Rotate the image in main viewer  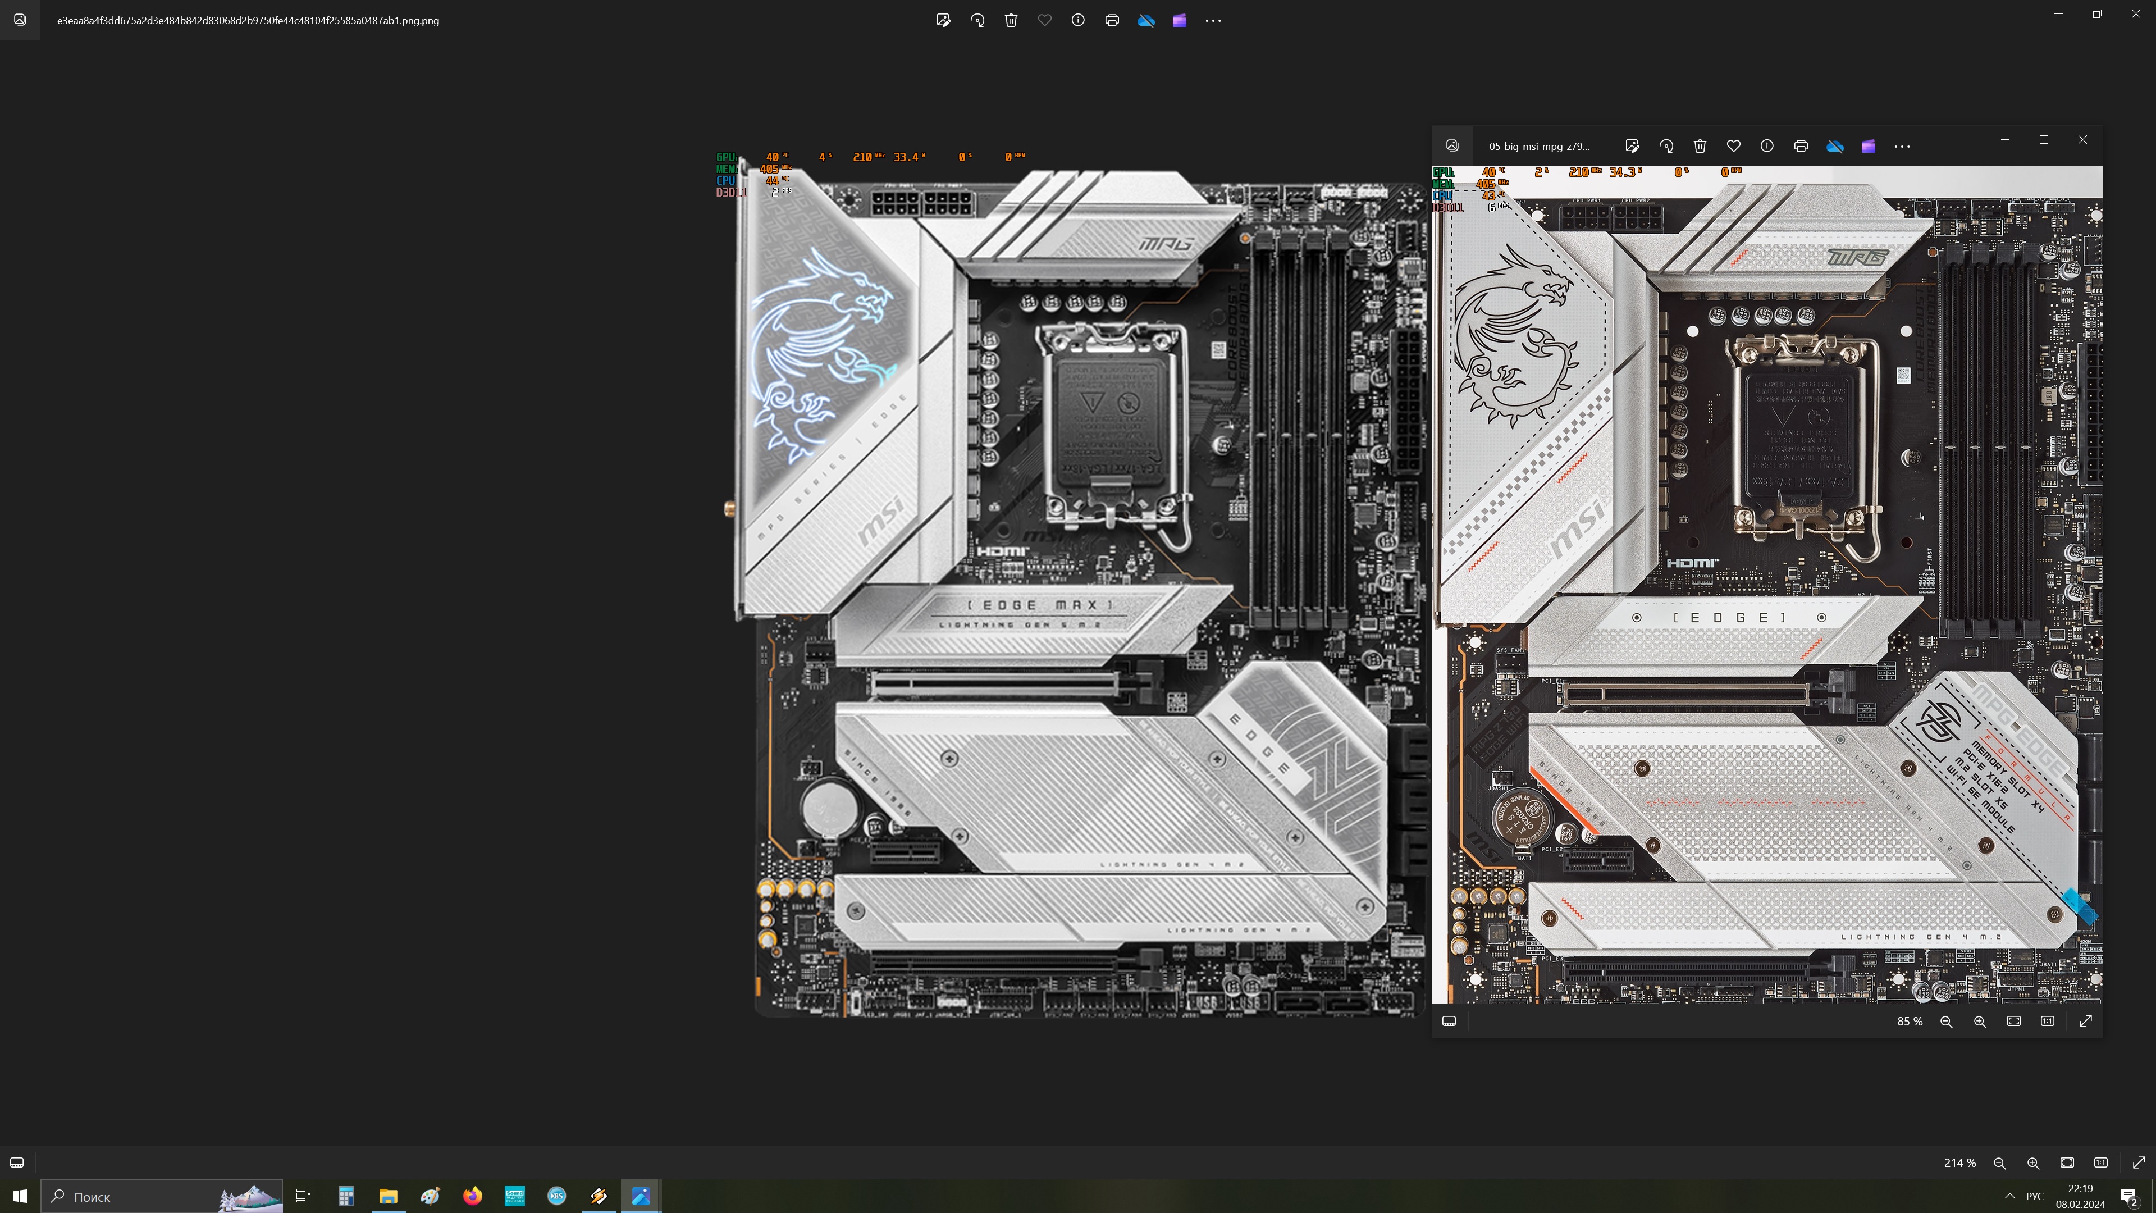pos(977,20)
